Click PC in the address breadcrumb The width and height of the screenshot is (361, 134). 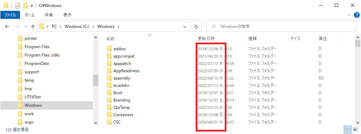pyautogui.click(x=54, y=27)
